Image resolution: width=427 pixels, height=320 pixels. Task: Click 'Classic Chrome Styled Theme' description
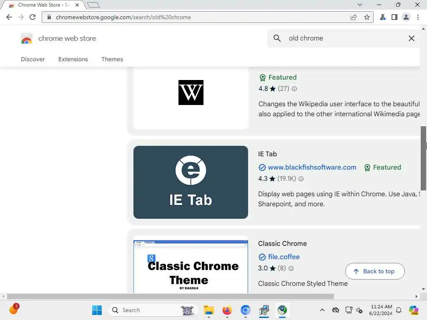click(303, 283)
